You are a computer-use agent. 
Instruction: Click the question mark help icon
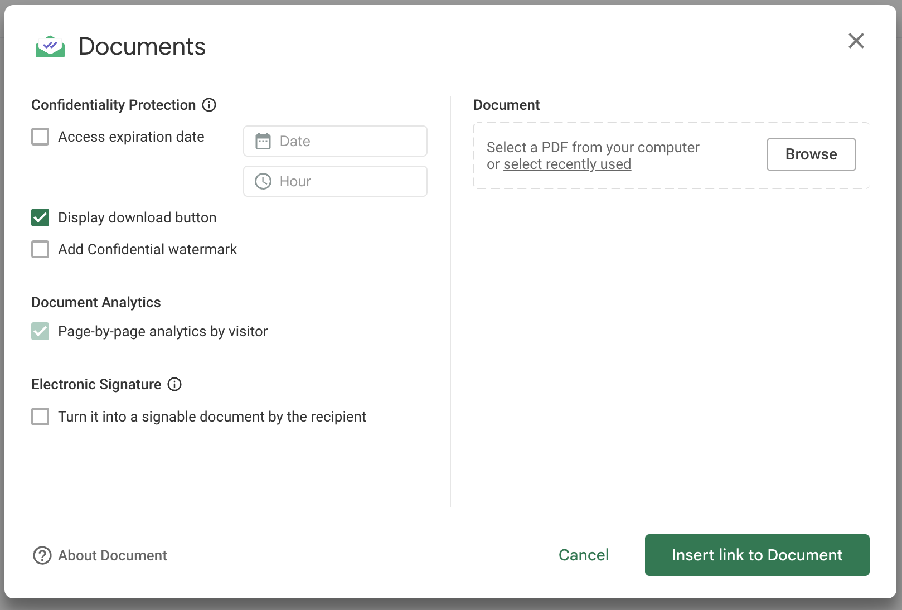[42, 555]
